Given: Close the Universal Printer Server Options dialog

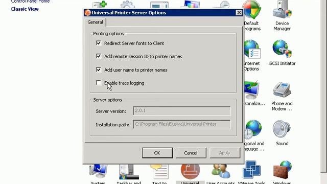Looking at the screenshot, I should pyautogui.click(x=239, y=12).
